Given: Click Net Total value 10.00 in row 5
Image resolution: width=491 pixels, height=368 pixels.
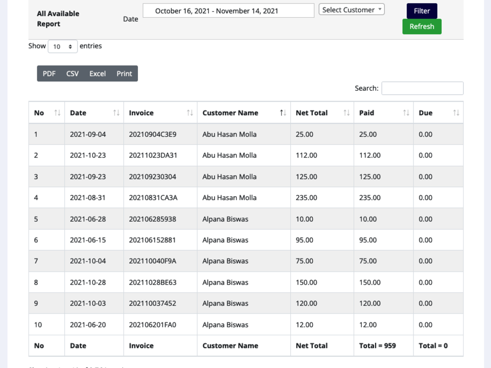Looking at the screenshot, I should coord(304,219).
